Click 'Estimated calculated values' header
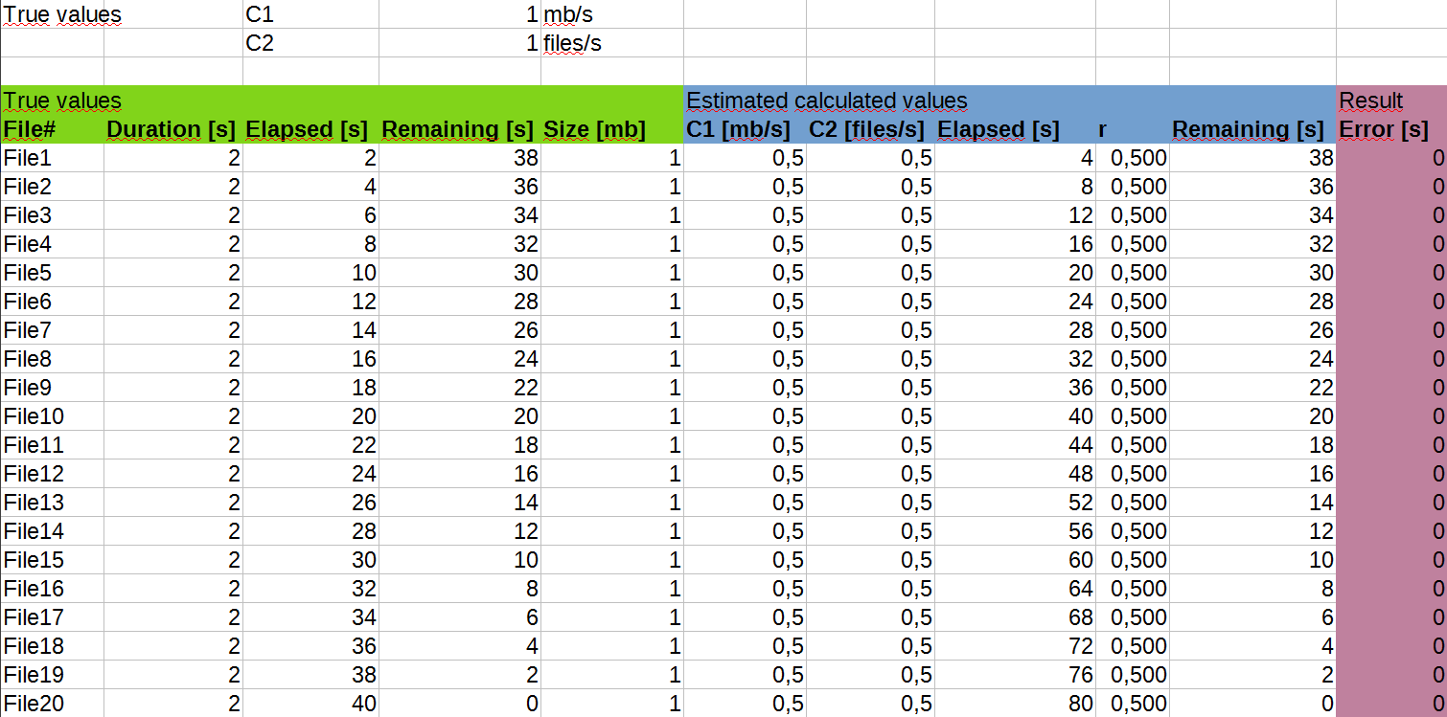This screenshot has width=1447, height=717. (827, 101)
